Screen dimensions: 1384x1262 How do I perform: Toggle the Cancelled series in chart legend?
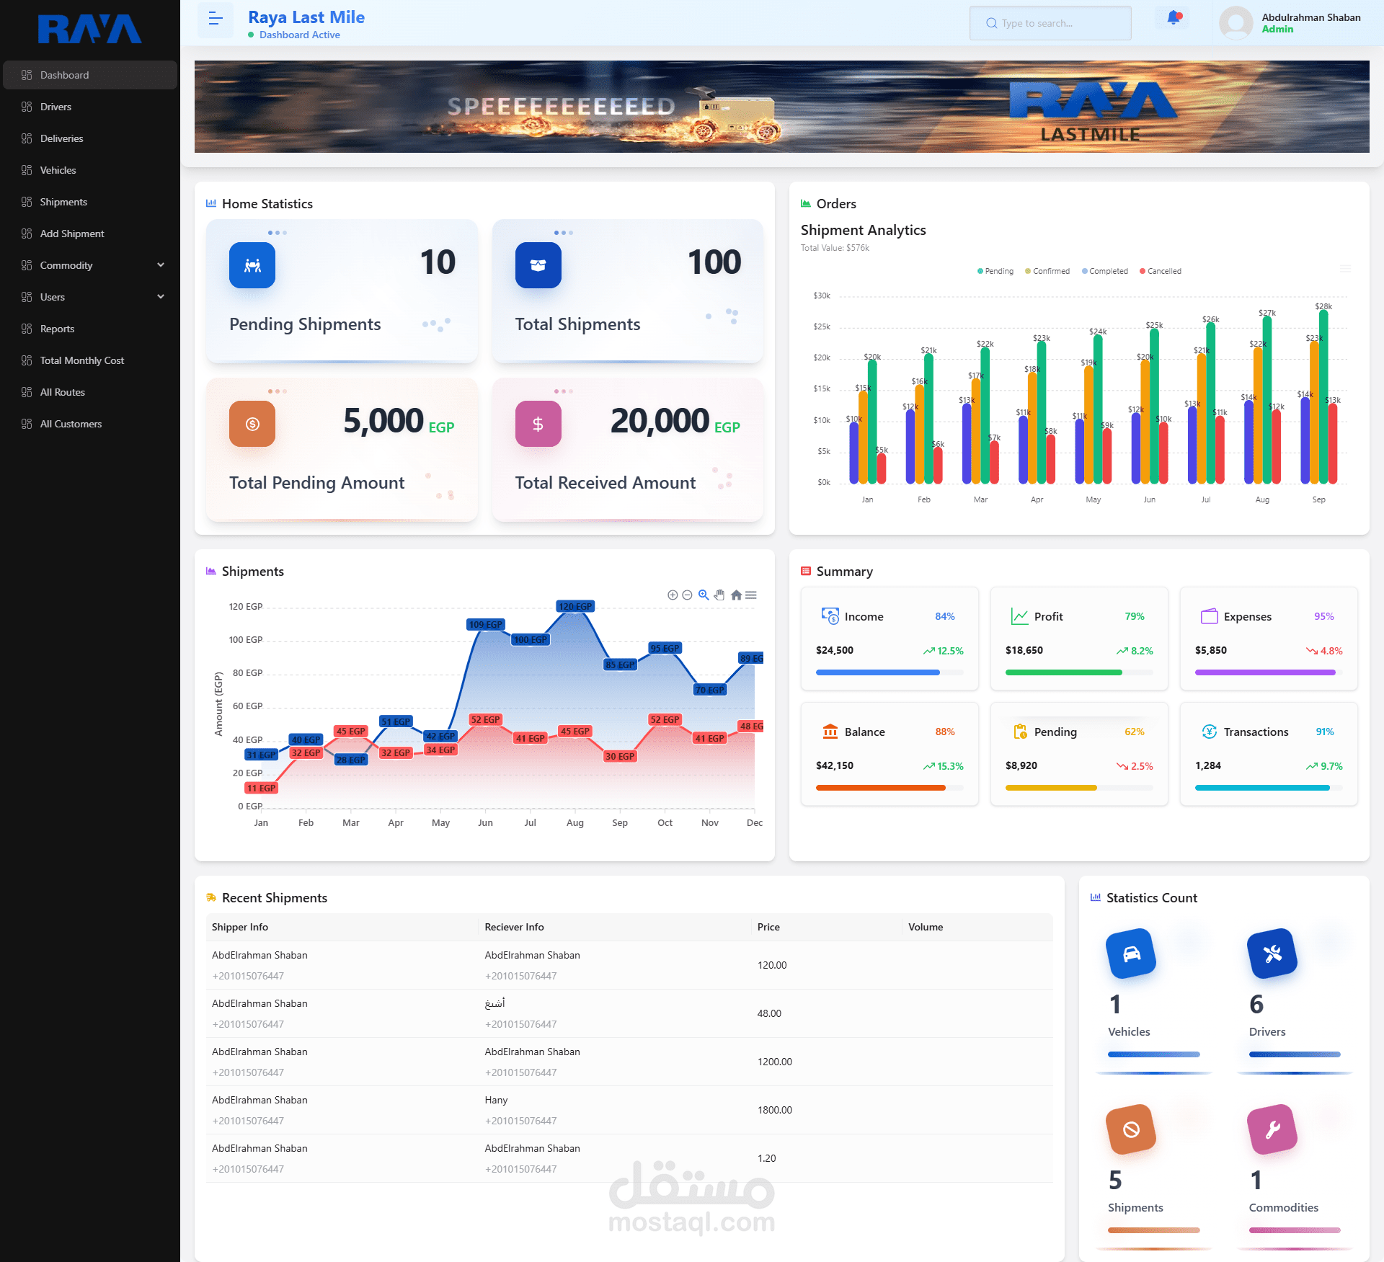(x=1163, y=272)
